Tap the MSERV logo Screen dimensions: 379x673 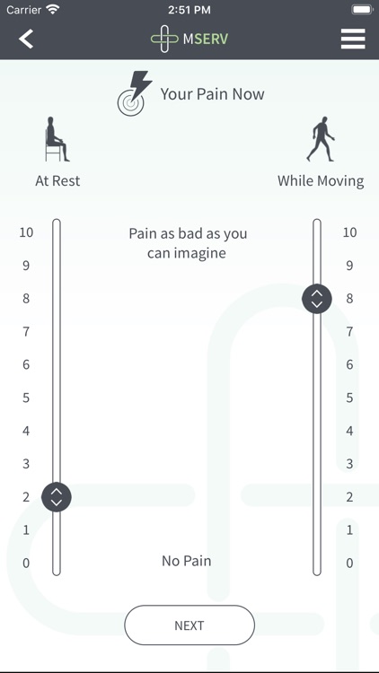pyautogui.click(x=189, y=39)
